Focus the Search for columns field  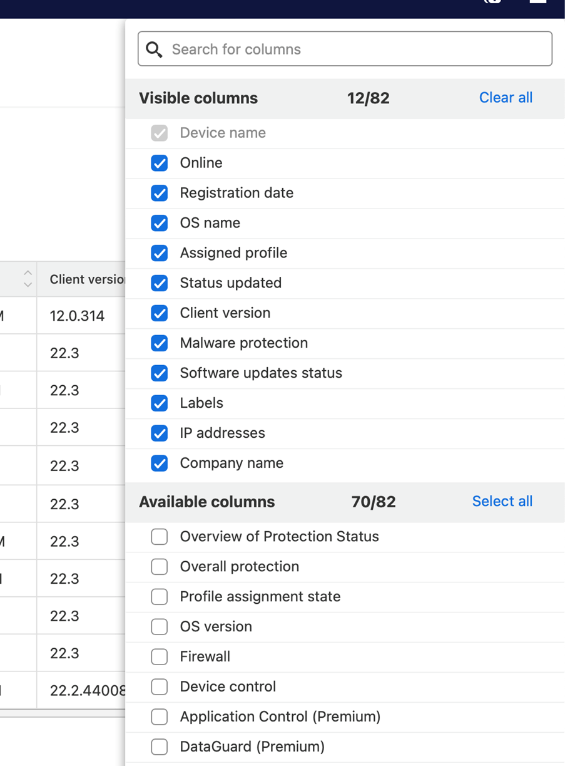(345, 49)
